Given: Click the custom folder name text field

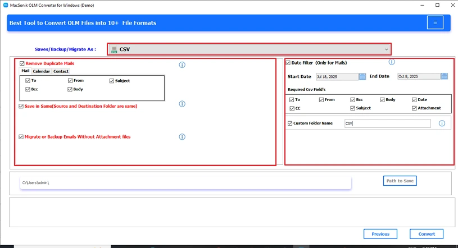Looking at the screenshot, I should tap(387, 123).
